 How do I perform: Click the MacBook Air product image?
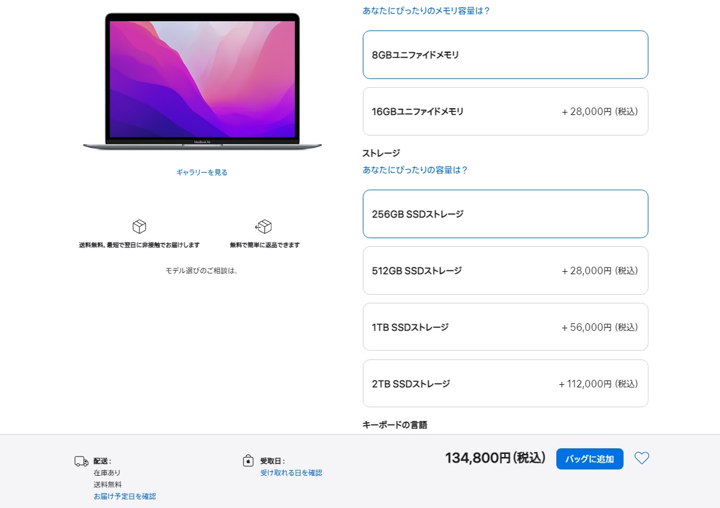click(202, 81)
